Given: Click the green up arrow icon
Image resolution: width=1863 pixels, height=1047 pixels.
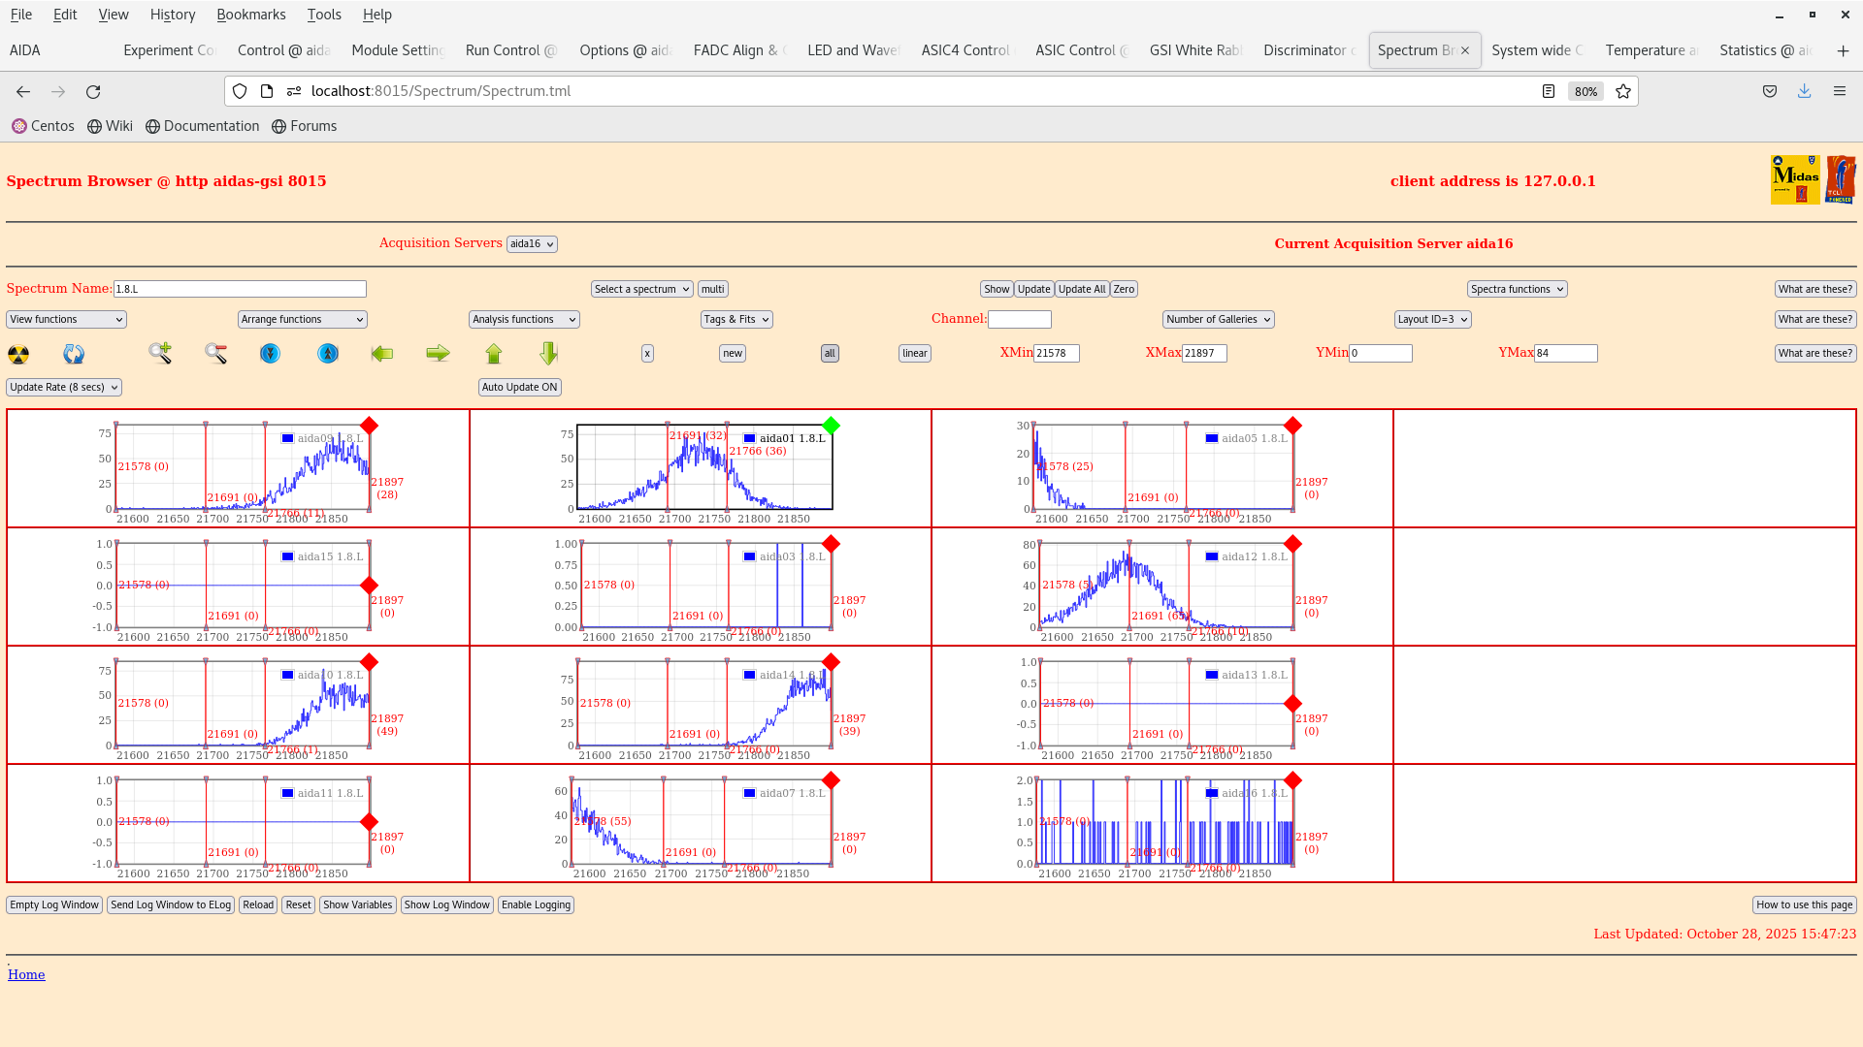Looking at the screenshot, I should [x=494, y=354].
